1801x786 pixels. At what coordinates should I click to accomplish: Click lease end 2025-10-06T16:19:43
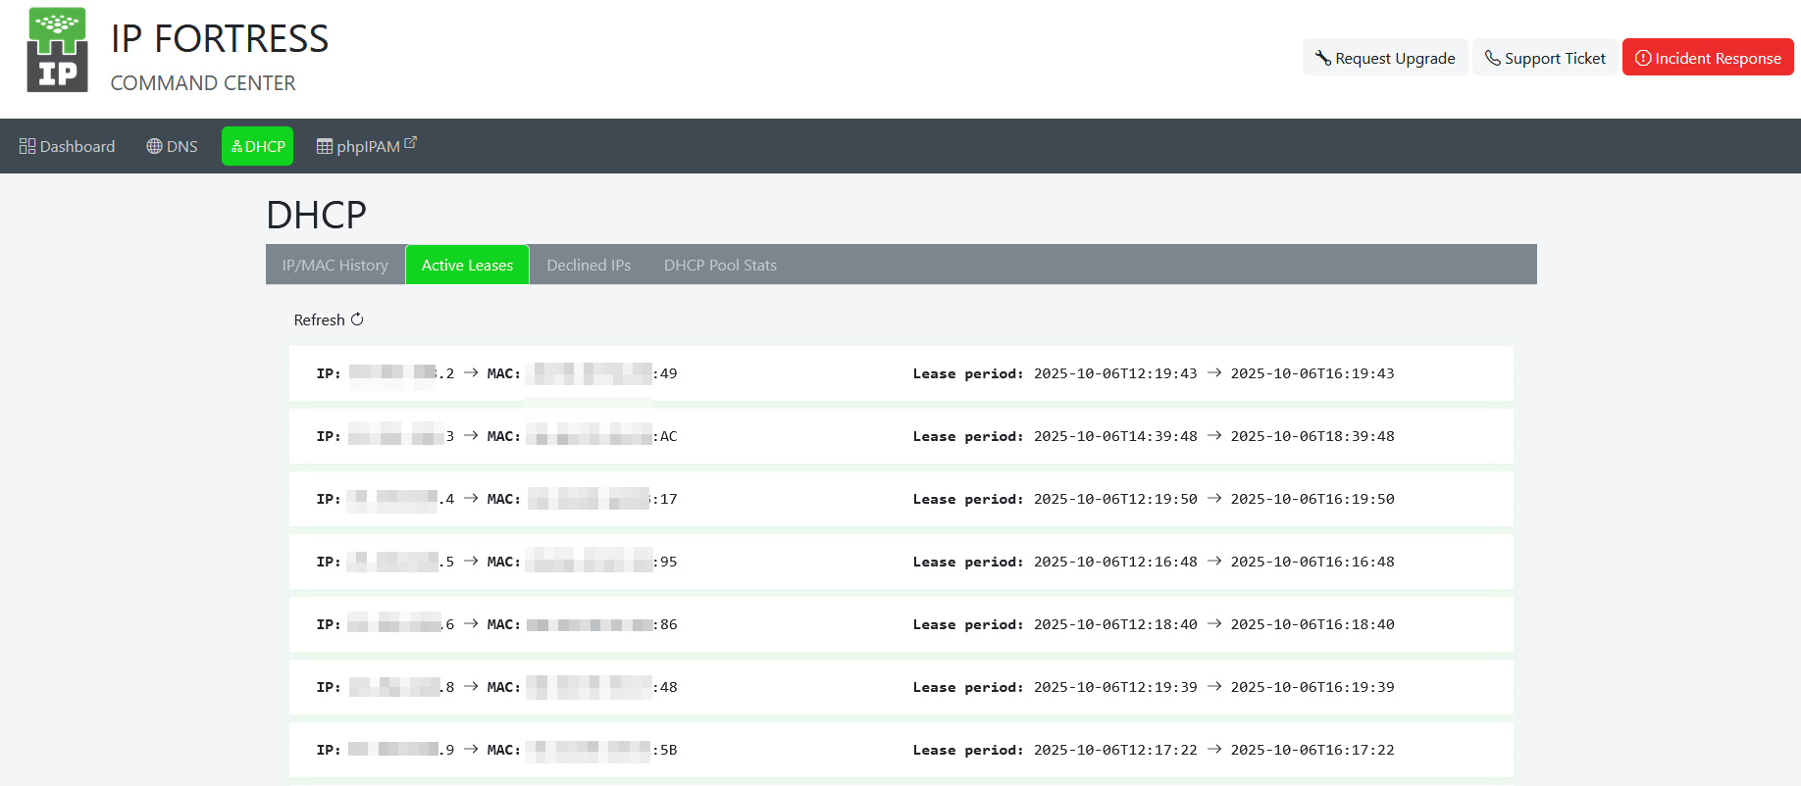coord(1312,373)
